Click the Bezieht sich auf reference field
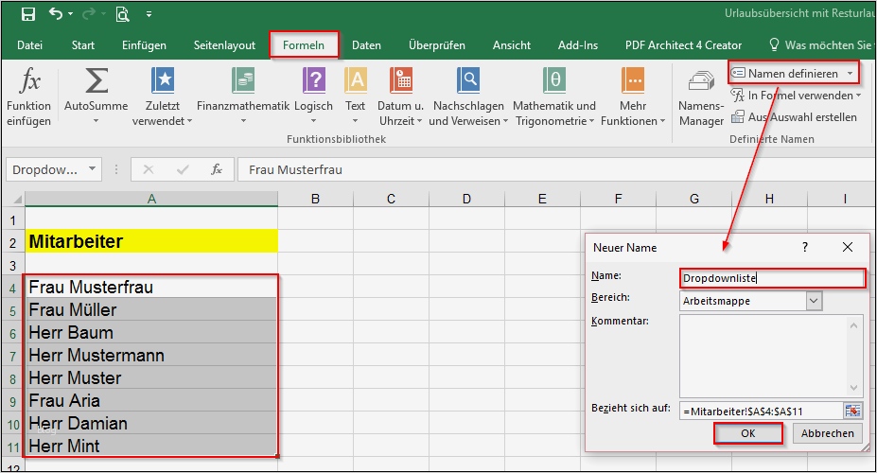 [x=762, y=411]
